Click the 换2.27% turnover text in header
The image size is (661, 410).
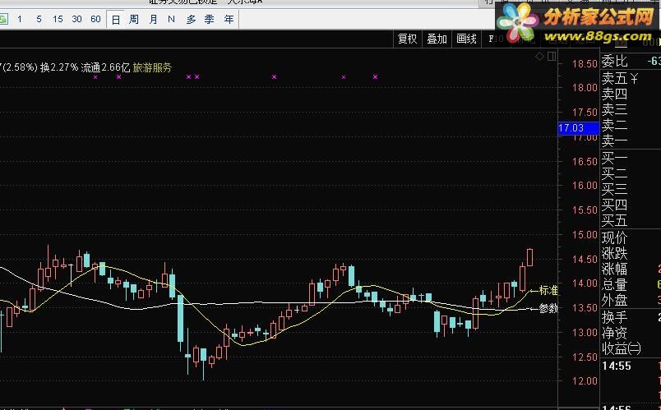[x=59, y=67]
